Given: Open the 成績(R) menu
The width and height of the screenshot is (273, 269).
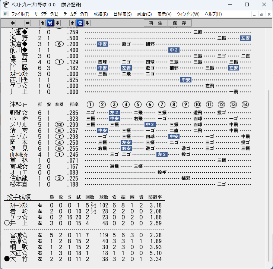Looking at the screenshot, I should [101, 14].
